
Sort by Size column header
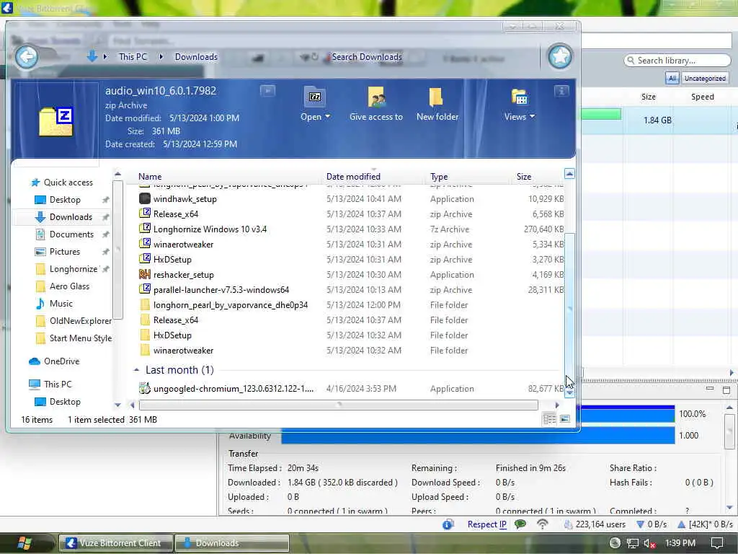(524, 177)
